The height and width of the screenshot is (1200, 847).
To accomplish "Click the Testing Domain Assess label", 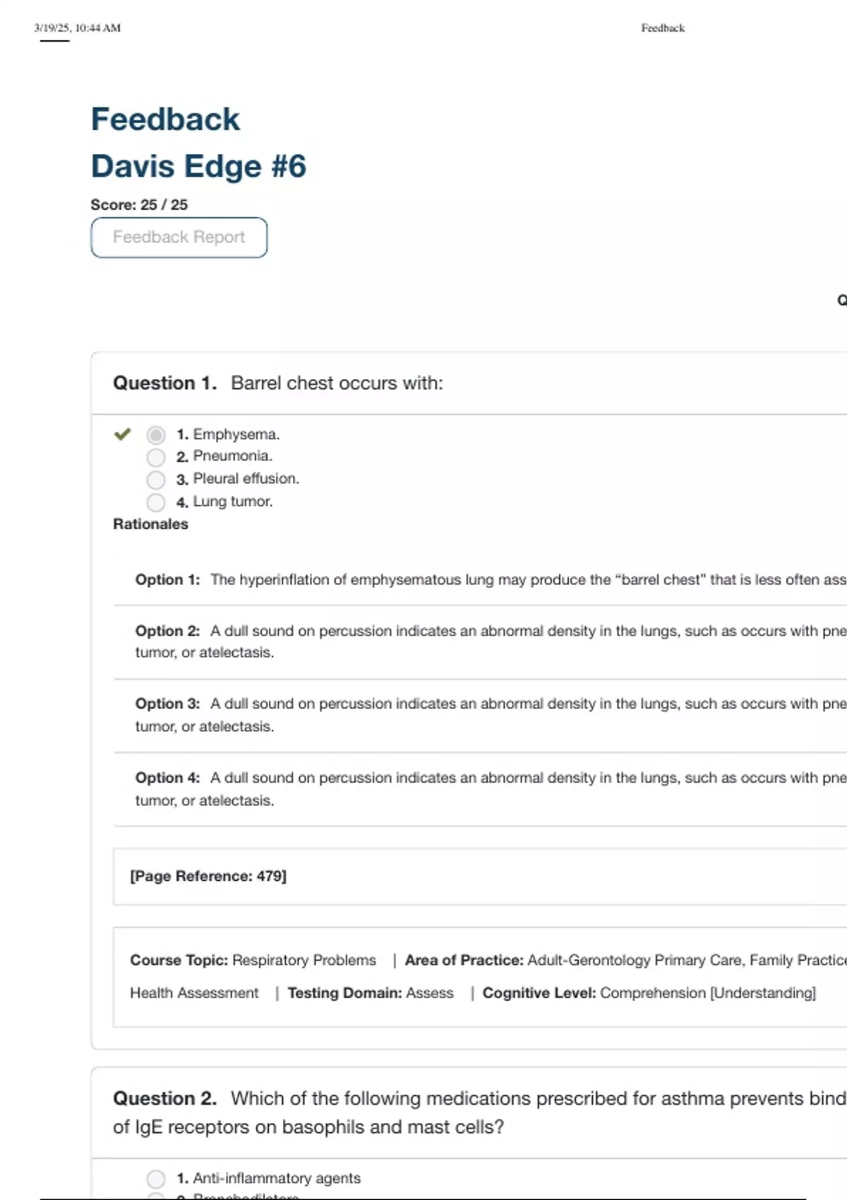I will [370, 993].
